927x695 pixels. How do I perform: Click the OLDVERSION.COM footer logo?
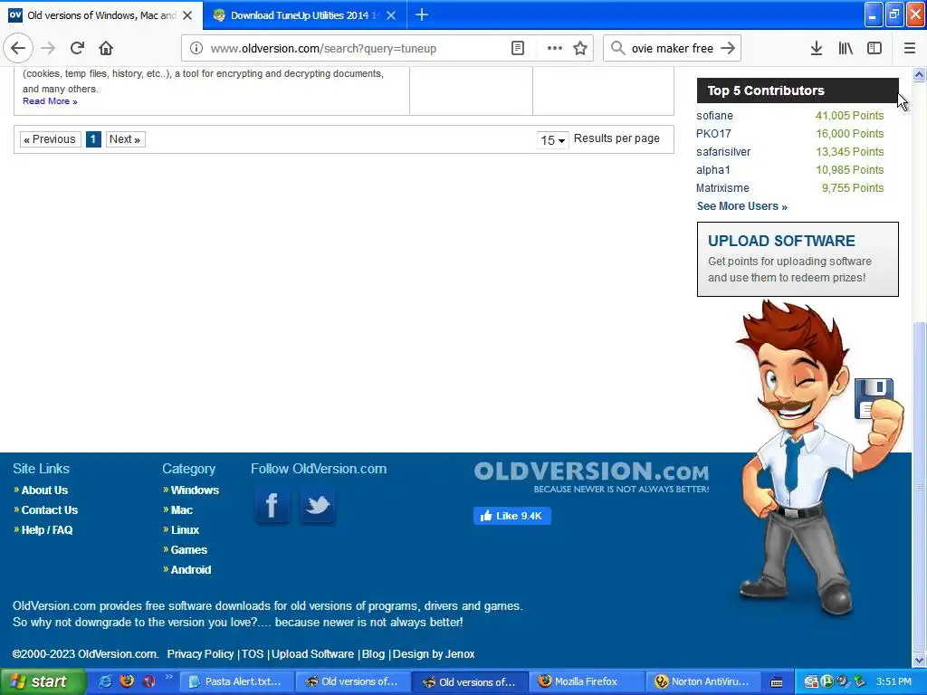pyautogui.click(x=591, y=477)
